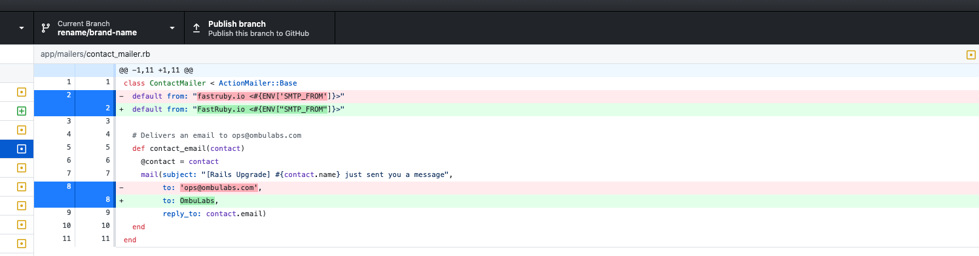Image resolution: width=979 pixels, height=256 pixels.
Task: Select the green added-file icon in the changes list
Action: [x=22, y=111]
